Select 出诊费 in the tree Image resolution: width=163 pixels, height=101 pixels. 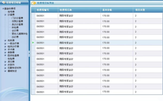(15, 37)
